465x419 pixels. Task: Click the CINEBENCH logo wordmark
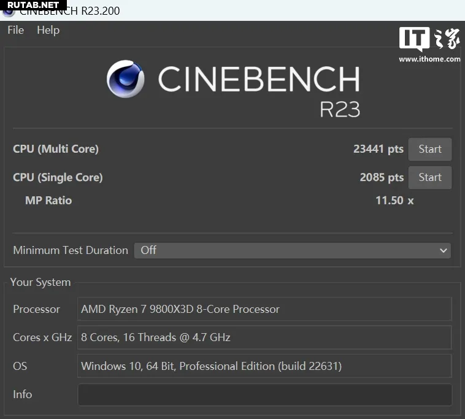(259, 79)
